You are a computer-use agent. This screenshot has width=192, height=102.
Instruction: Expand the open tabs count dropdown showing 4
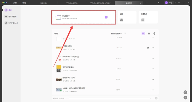[159, 3]
